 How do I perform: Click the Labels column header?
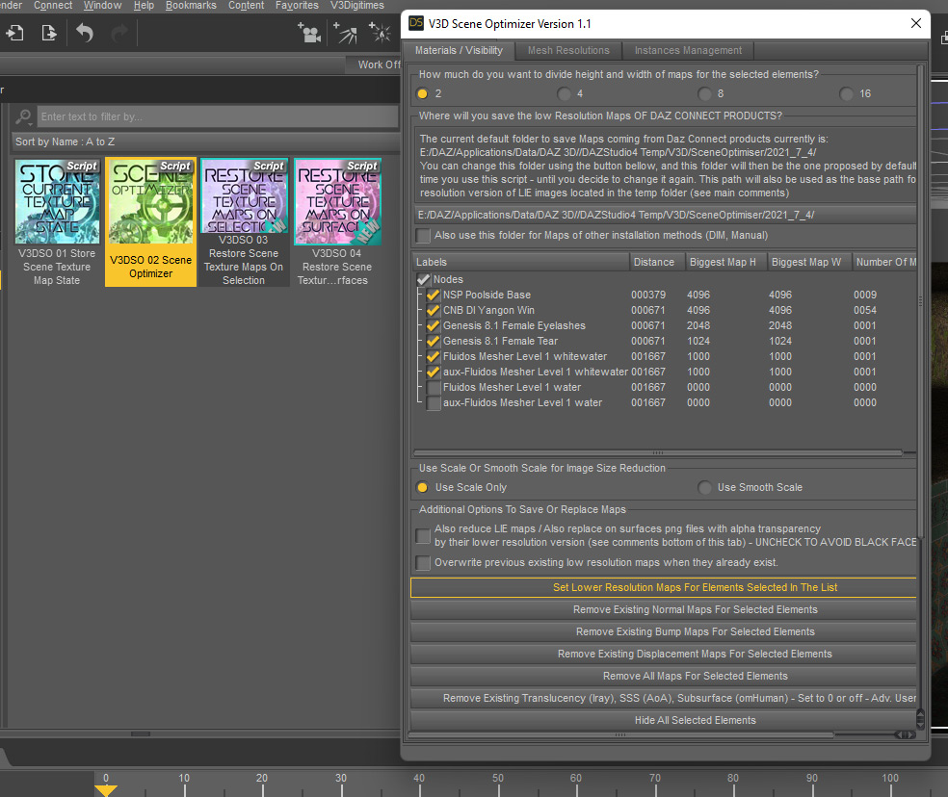tap(520, 262)
